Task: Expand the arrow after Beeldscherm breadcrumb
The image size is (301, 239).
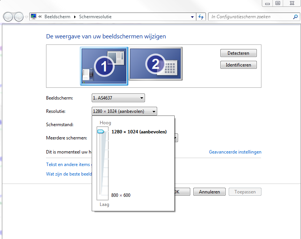Action: (75, 17)
